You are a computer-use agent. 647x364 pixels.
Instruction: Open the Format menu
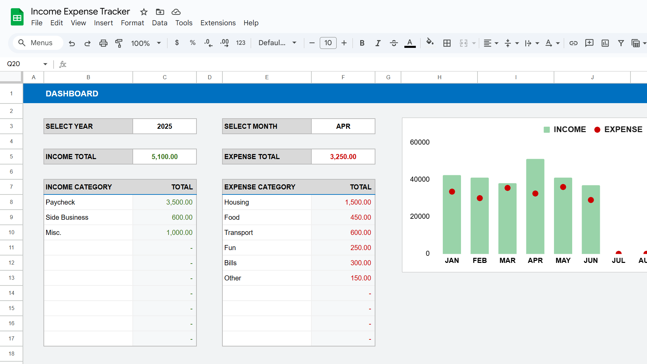point(132,23)
